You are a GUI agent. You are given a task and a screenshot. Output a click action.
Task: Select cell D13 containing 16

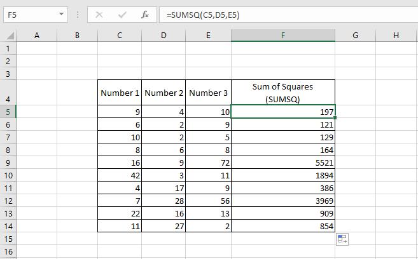[164, 213]
